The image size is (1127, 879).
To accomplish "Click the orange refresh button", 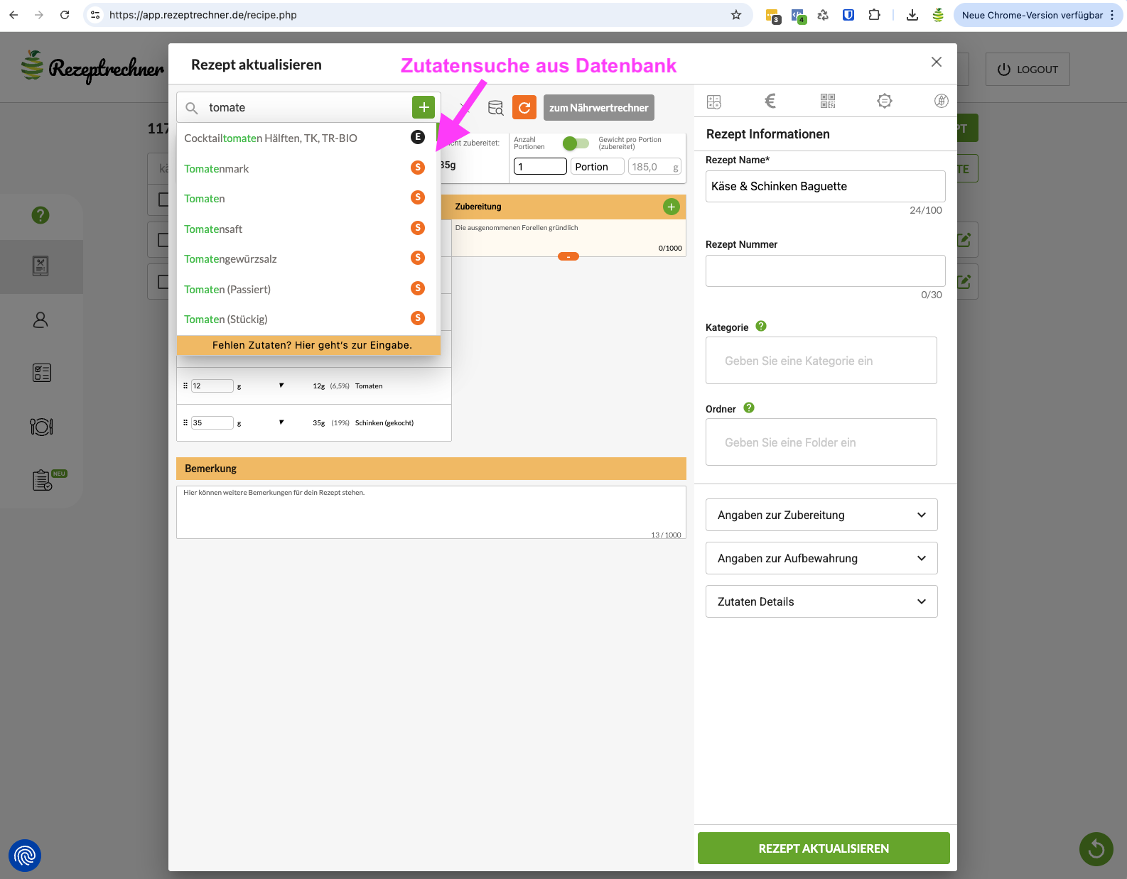I will [x=524, y=107].
